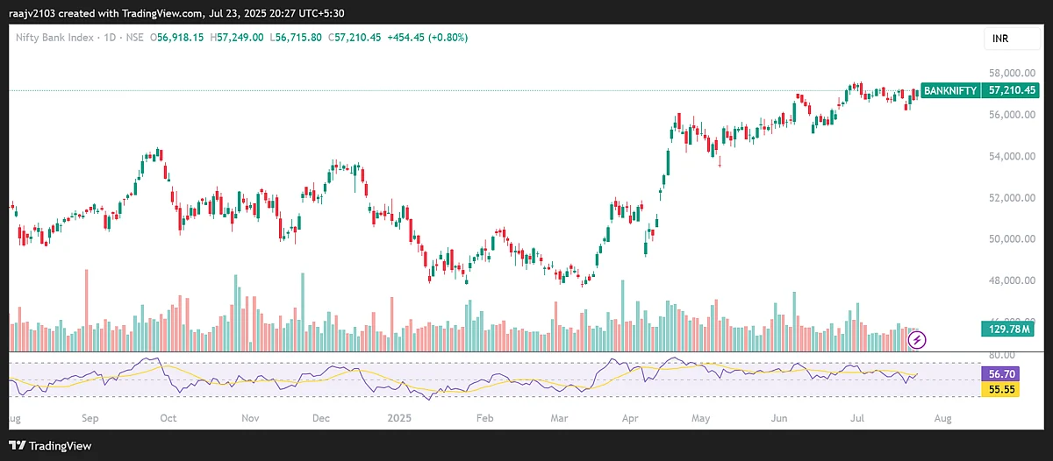Click the May label on time axis
The image size is (1053, 461).
pos(699,419)
